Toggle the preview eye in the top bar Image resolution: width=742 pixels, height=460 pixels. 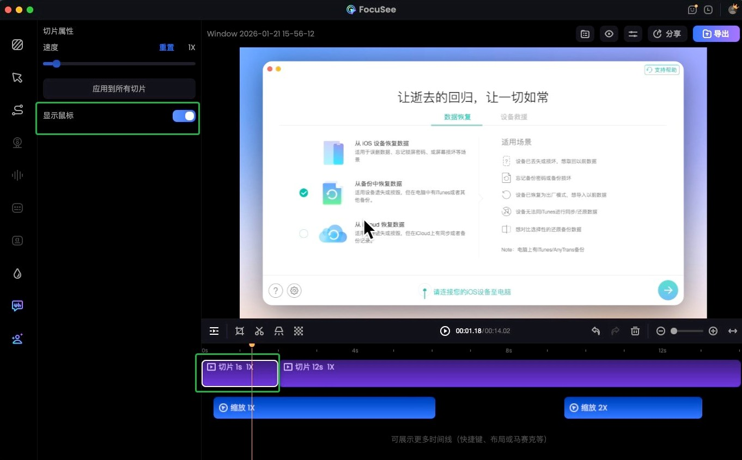tap(609, 34)
